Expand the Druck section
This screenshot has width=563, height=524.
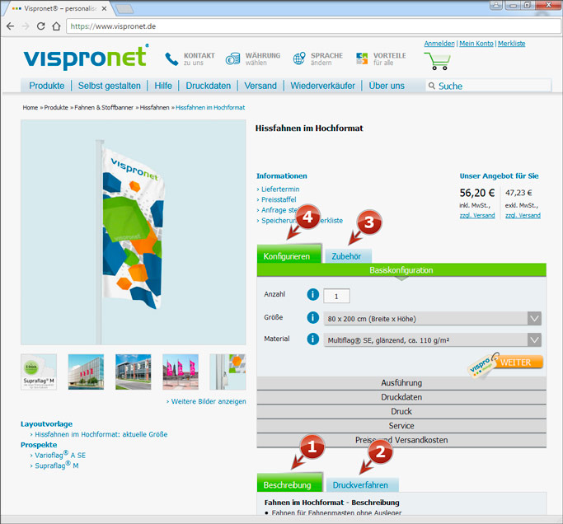click(401, 411)
